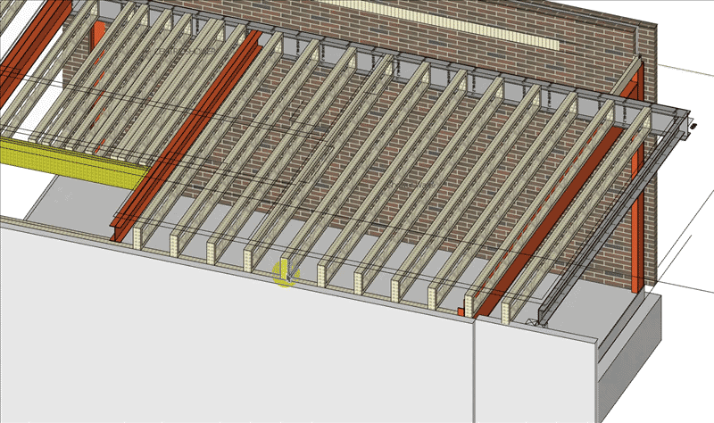Select the grey concrete foundation block

631,360
